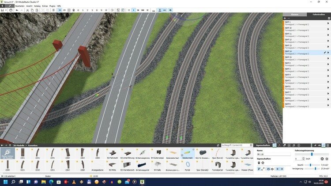Adjust the Fahrzeugsteuerung speed slider

(312, 154)
